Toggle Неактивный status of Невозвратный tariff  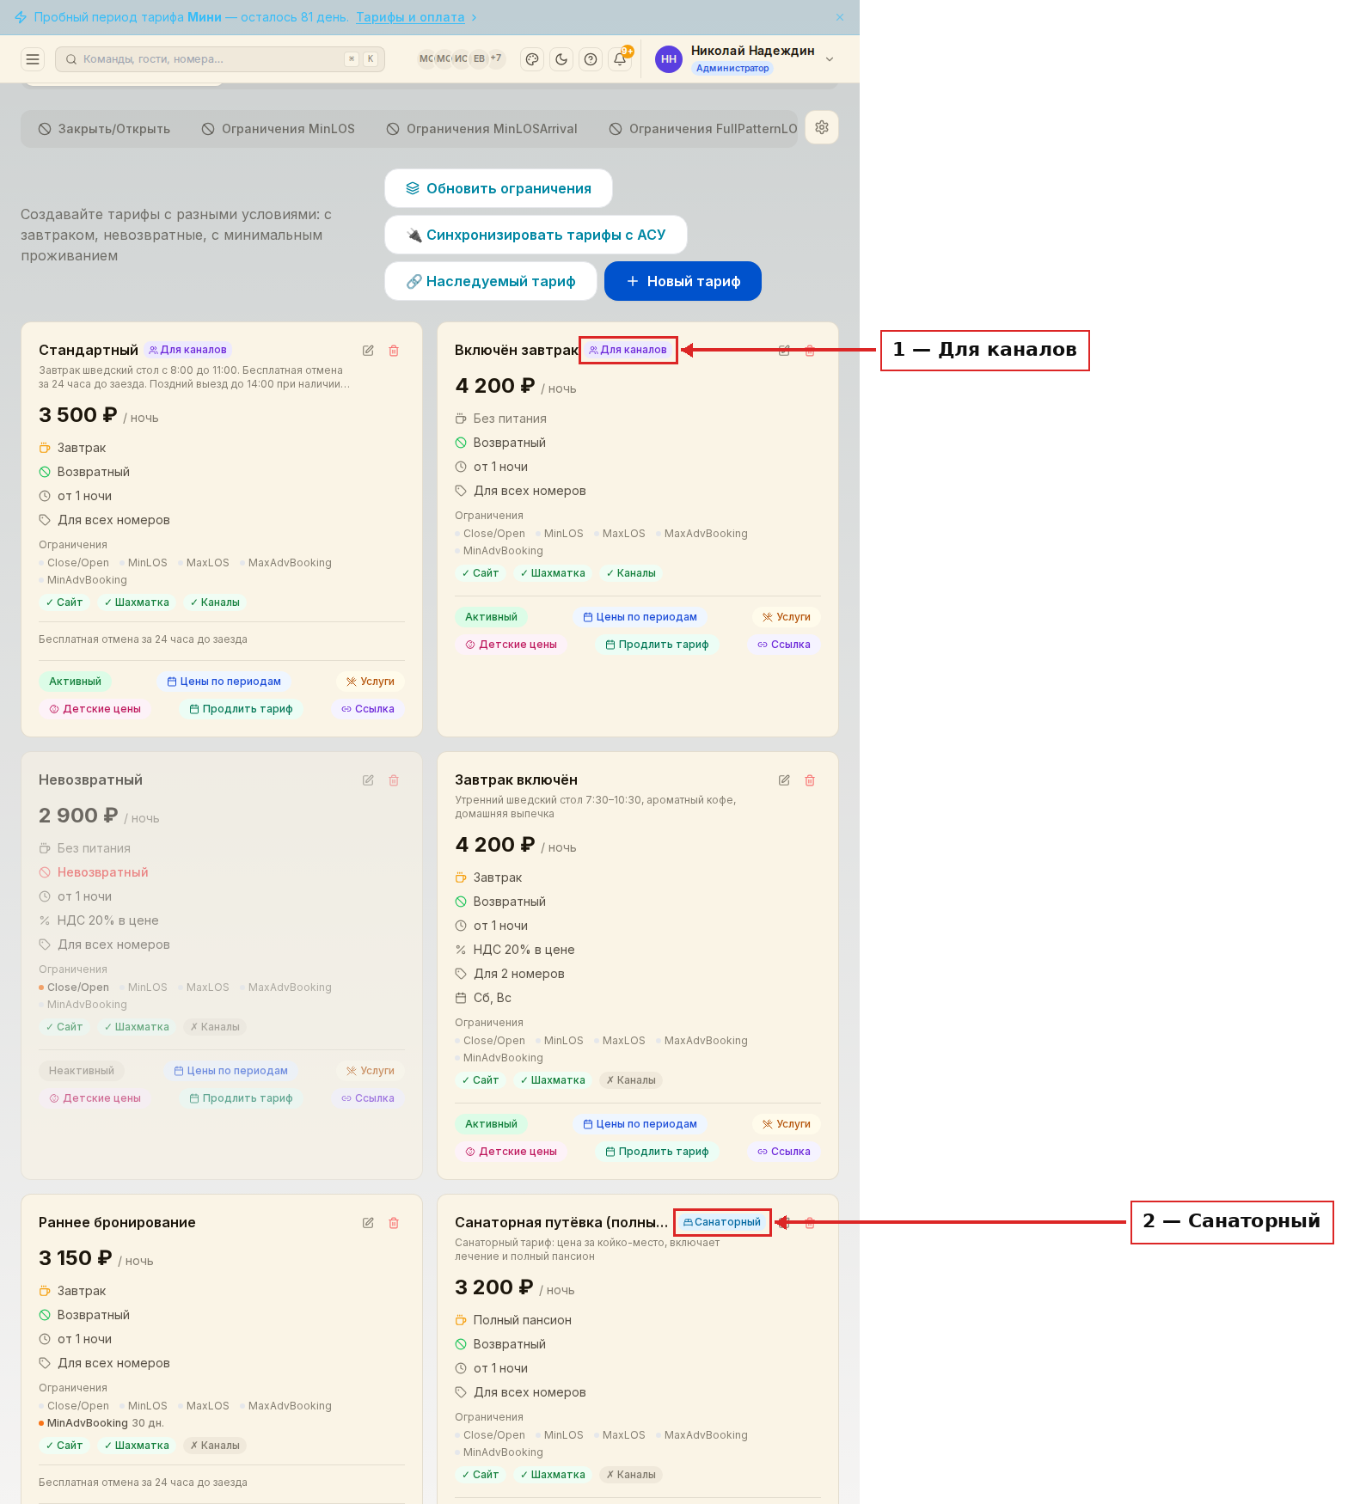[x=82, y=1071]
